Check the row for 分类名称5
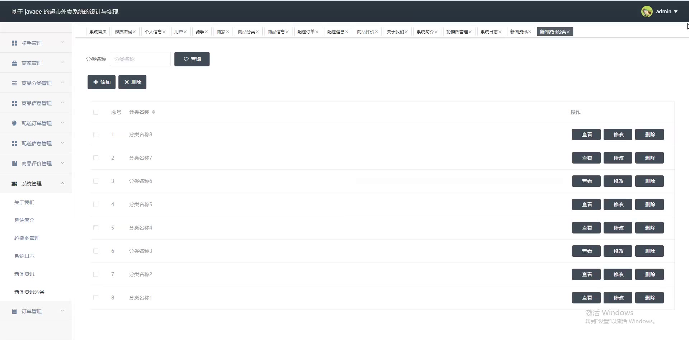Image resolution: width=689 pixels, height=340 pixels. [x=96, y=204]
